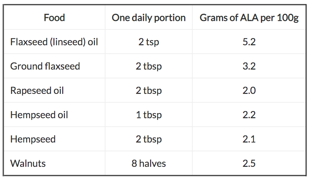Click the Grams of ALA per 100g header

[249, 18]
